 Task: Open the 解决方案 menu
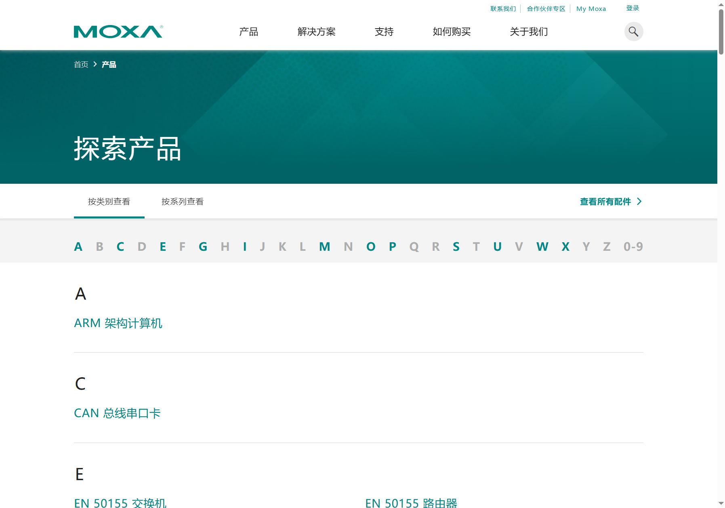[x=317, y=31]
